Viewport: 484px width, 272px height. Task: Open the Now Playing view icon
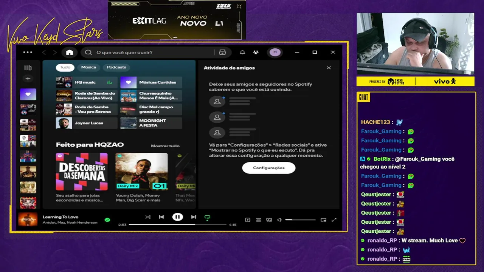coord(248,220)
